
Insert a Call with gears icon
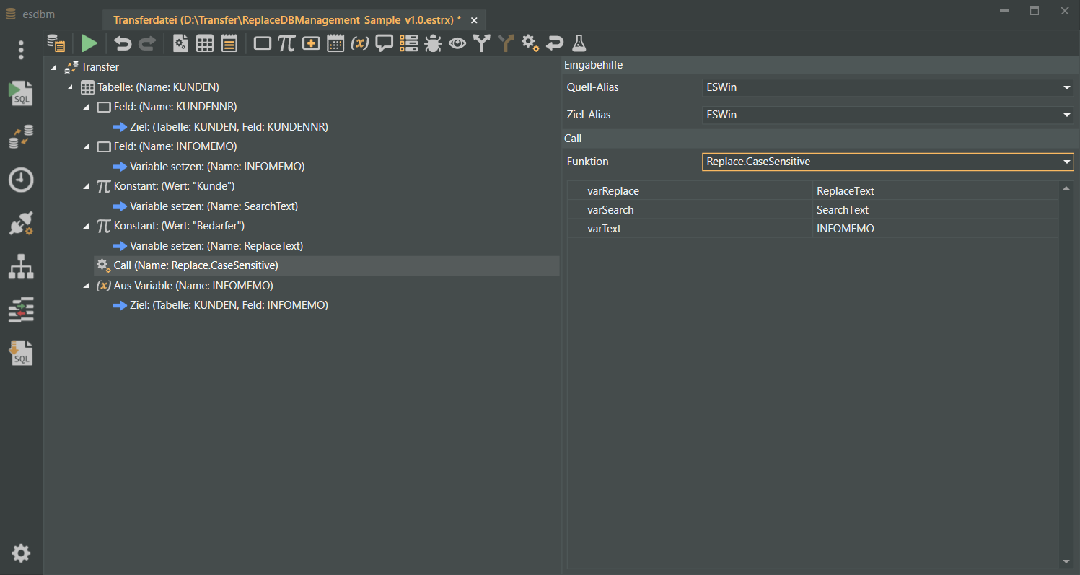pyautogui.click(x=530, y=43)
